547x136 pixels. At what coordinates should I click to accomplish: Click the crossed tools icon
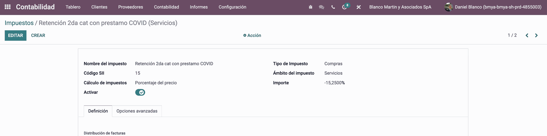click(x=358, y=7)
